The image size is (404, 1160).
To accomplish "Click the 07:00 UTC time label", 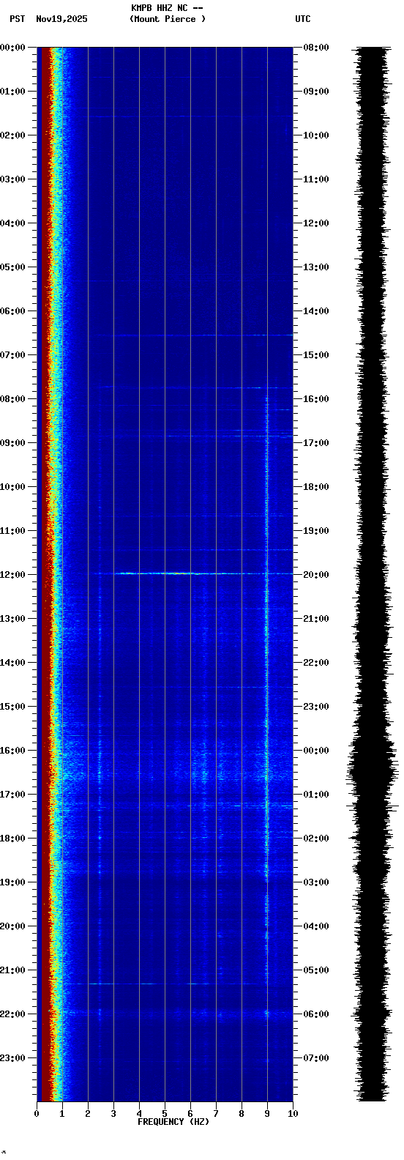I will pos(316,1058).
